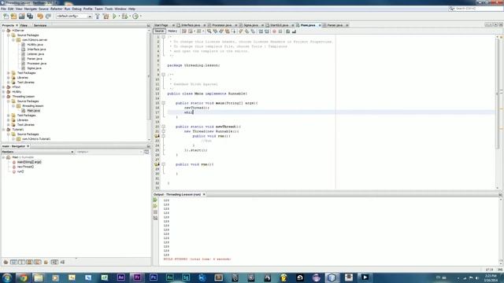Click the override glyph icon at line 22
The height and width of the screenshot is (283, 504).
tap(157, 136)
